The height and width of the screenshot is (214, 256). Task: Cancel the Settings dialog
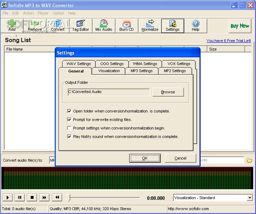click(180, 158)
